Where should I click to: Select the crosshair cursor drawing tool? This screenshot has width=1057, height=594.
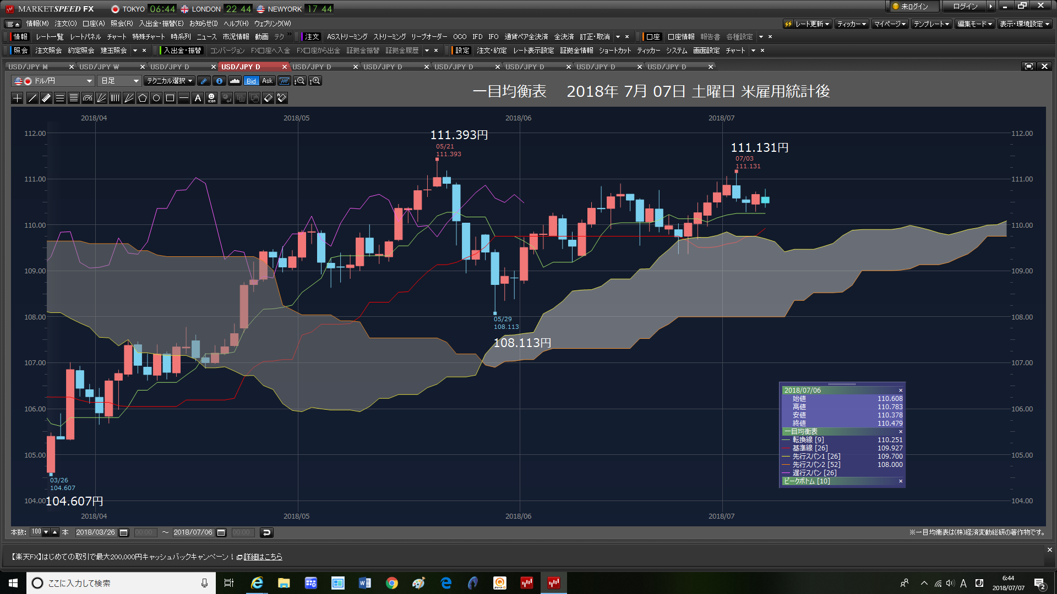tap(18, 98)
